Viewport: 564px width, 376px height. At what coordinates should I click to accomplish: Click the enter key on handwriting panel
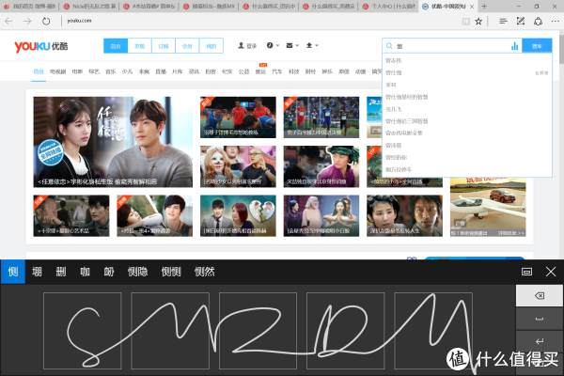(540, 341)
